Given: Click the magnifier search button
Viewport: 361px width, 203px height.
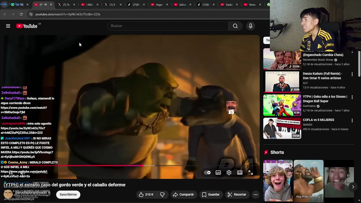Looking at the screenshot, I should 235,26.
